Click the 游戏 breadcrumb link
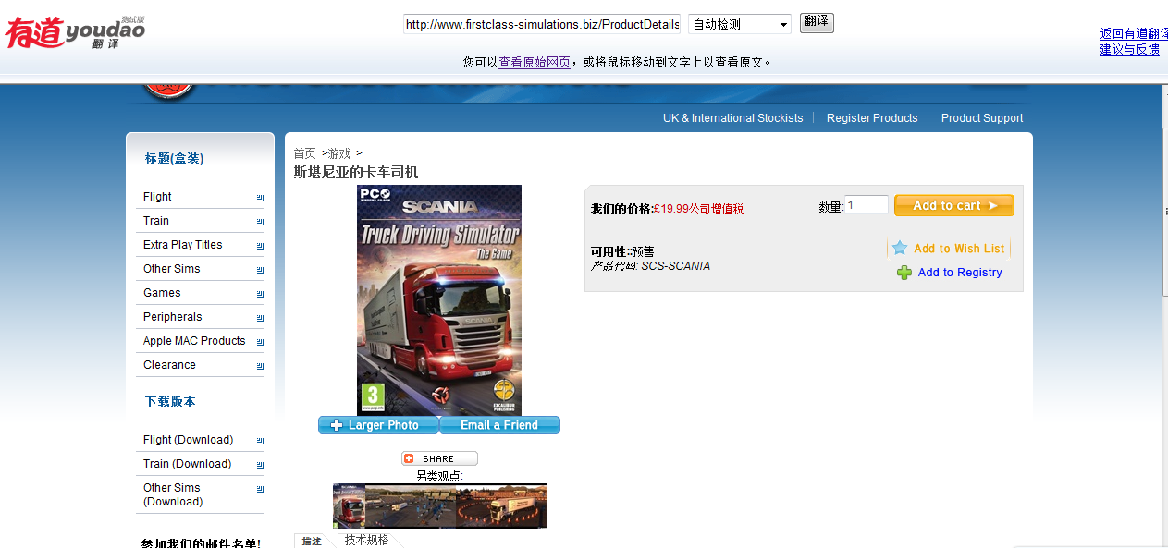The image size is (1168, 548). (x=339, y=153)
